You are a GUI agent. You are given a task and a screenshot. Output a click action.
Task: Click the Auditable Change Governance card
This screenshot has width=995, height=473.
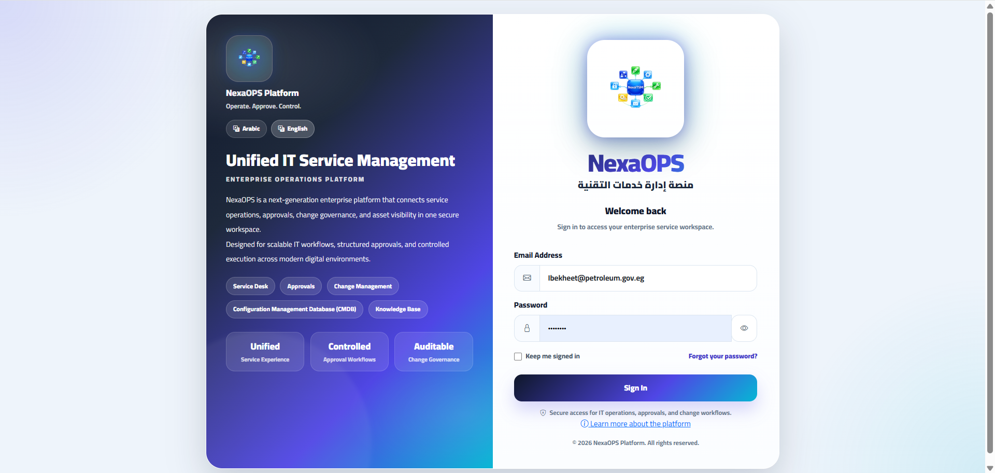434,352
